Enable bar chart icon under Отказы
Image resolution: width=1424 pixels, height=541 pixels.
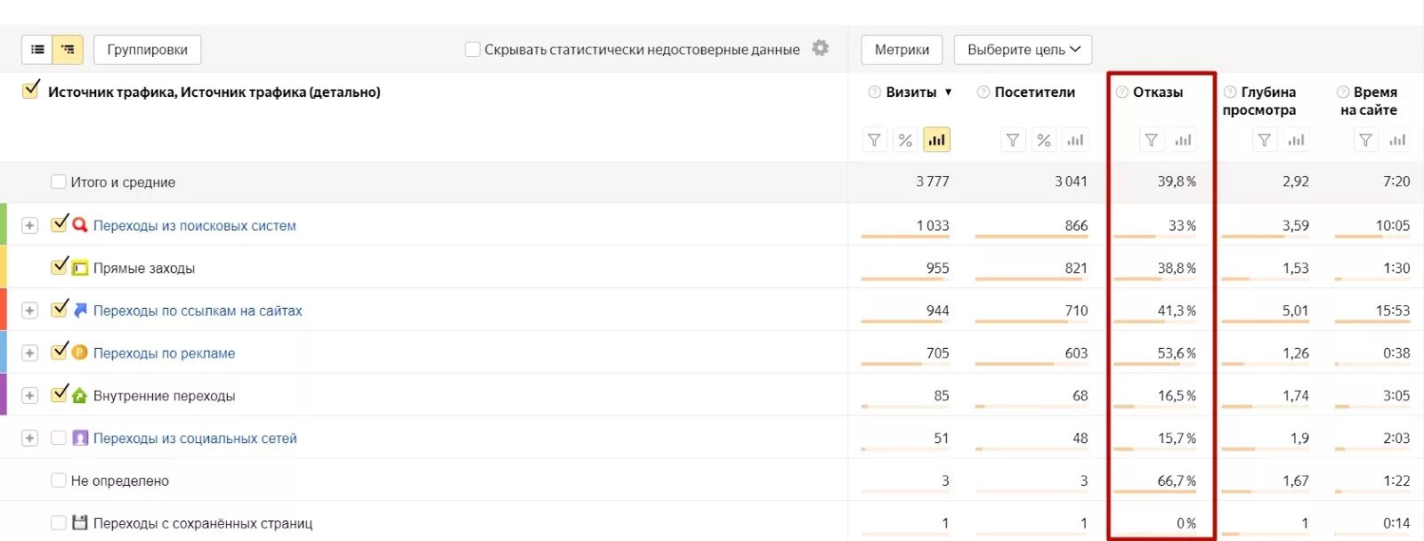click(1183, 141)
